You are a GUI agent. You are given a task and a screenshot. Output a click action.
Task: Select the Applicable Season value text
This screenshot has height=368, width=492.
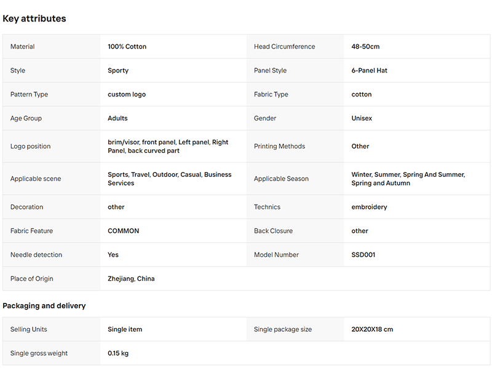tap(408, 179)
